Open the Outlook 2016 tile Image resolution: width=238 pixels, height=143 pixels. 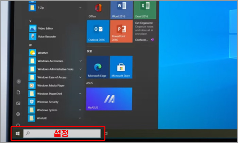click(98, 31)
